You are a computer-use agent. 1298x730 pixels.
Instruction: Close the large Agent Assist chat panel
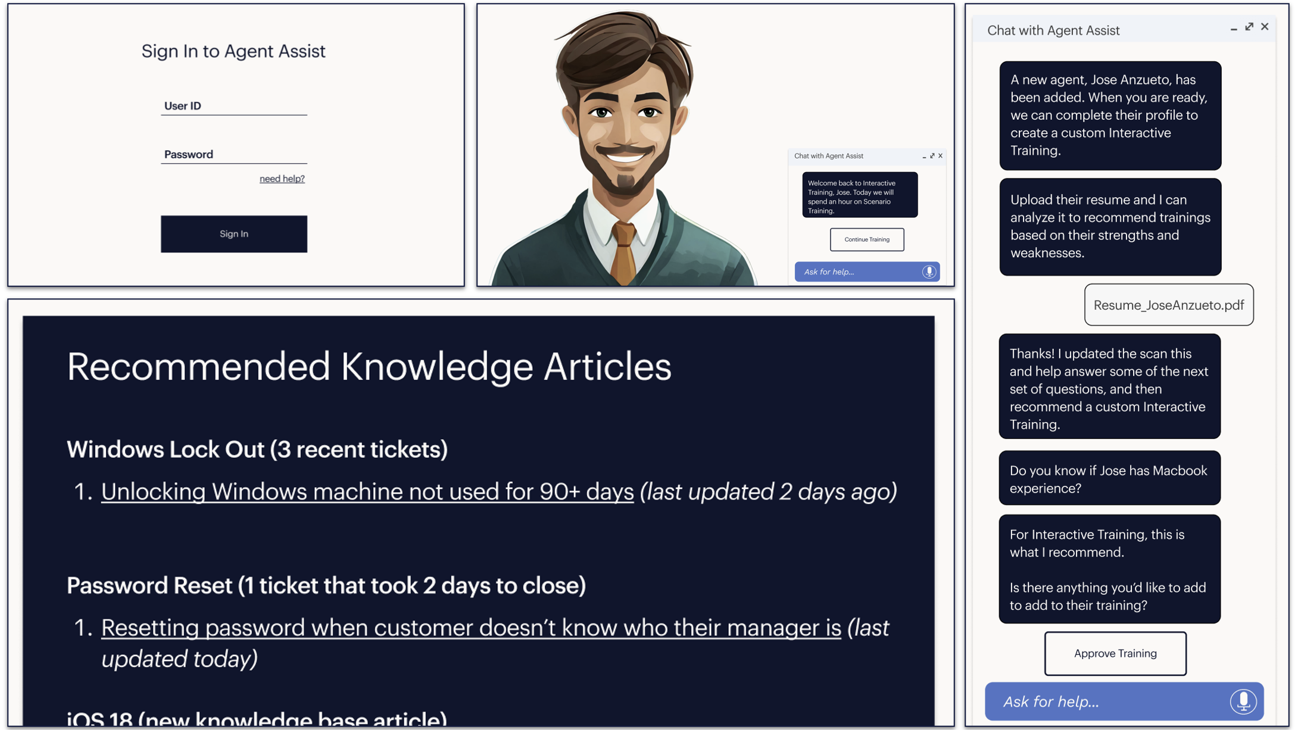tap(1265, 27)
